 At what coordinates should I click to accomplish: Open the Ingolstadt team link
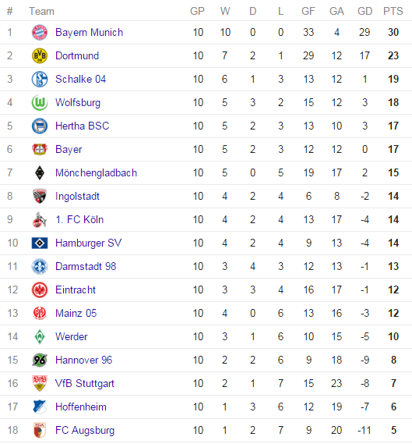click(x=77, y=196)
